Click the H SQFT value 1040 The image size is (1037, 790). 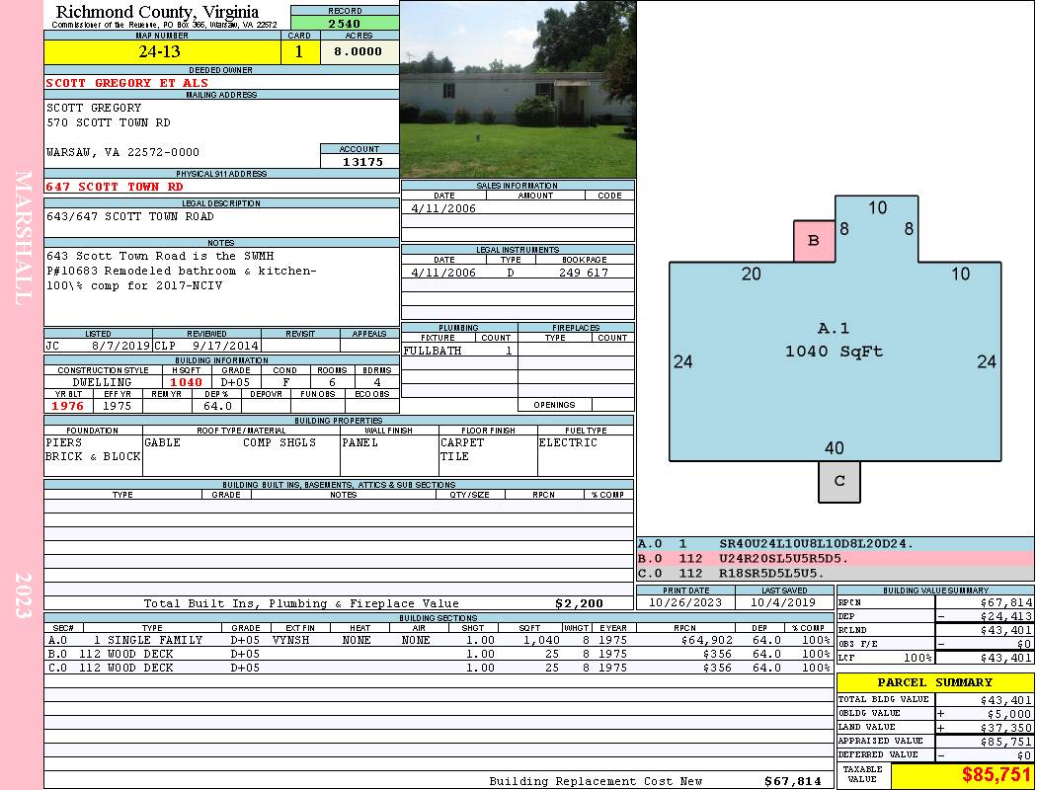(187, 382)
